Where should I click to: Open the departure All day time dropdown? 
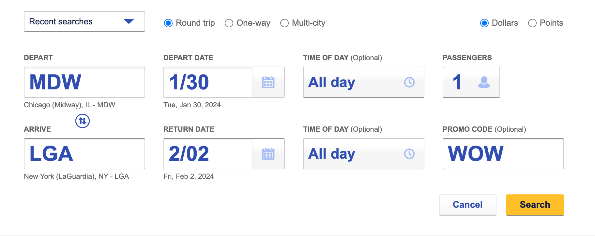click(x=356, y=82)
